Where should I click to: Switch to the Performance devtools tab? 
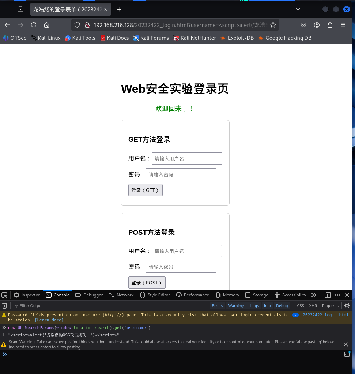click(192, 295)
